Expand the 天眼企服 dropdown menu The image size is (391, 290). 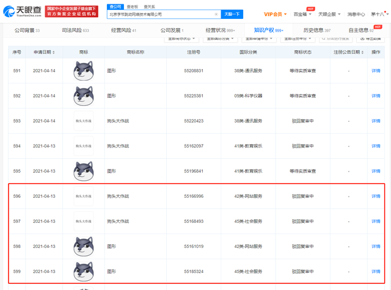point(329,14)
